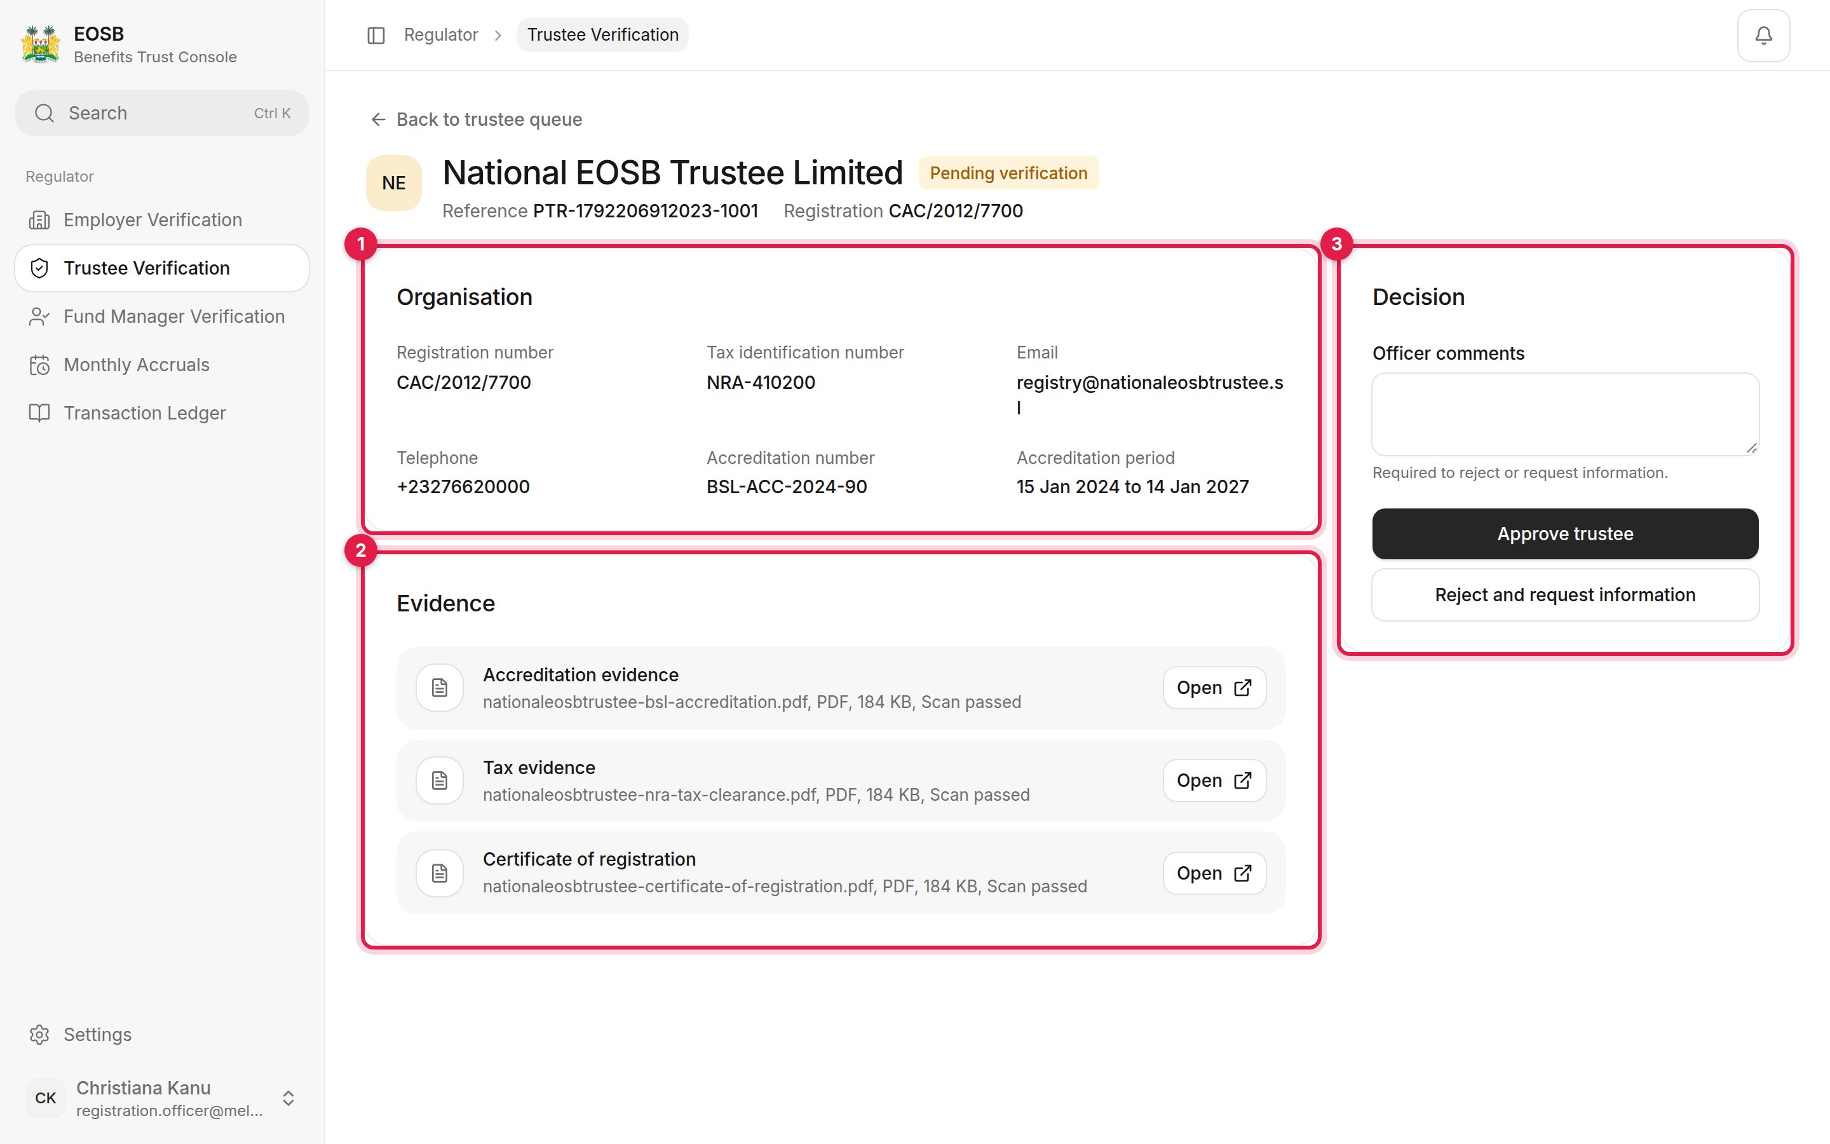This screenshot has height=1144, width=1830.
Task: Click the Pending verification status badge
Action: (x=1008, y=174)
